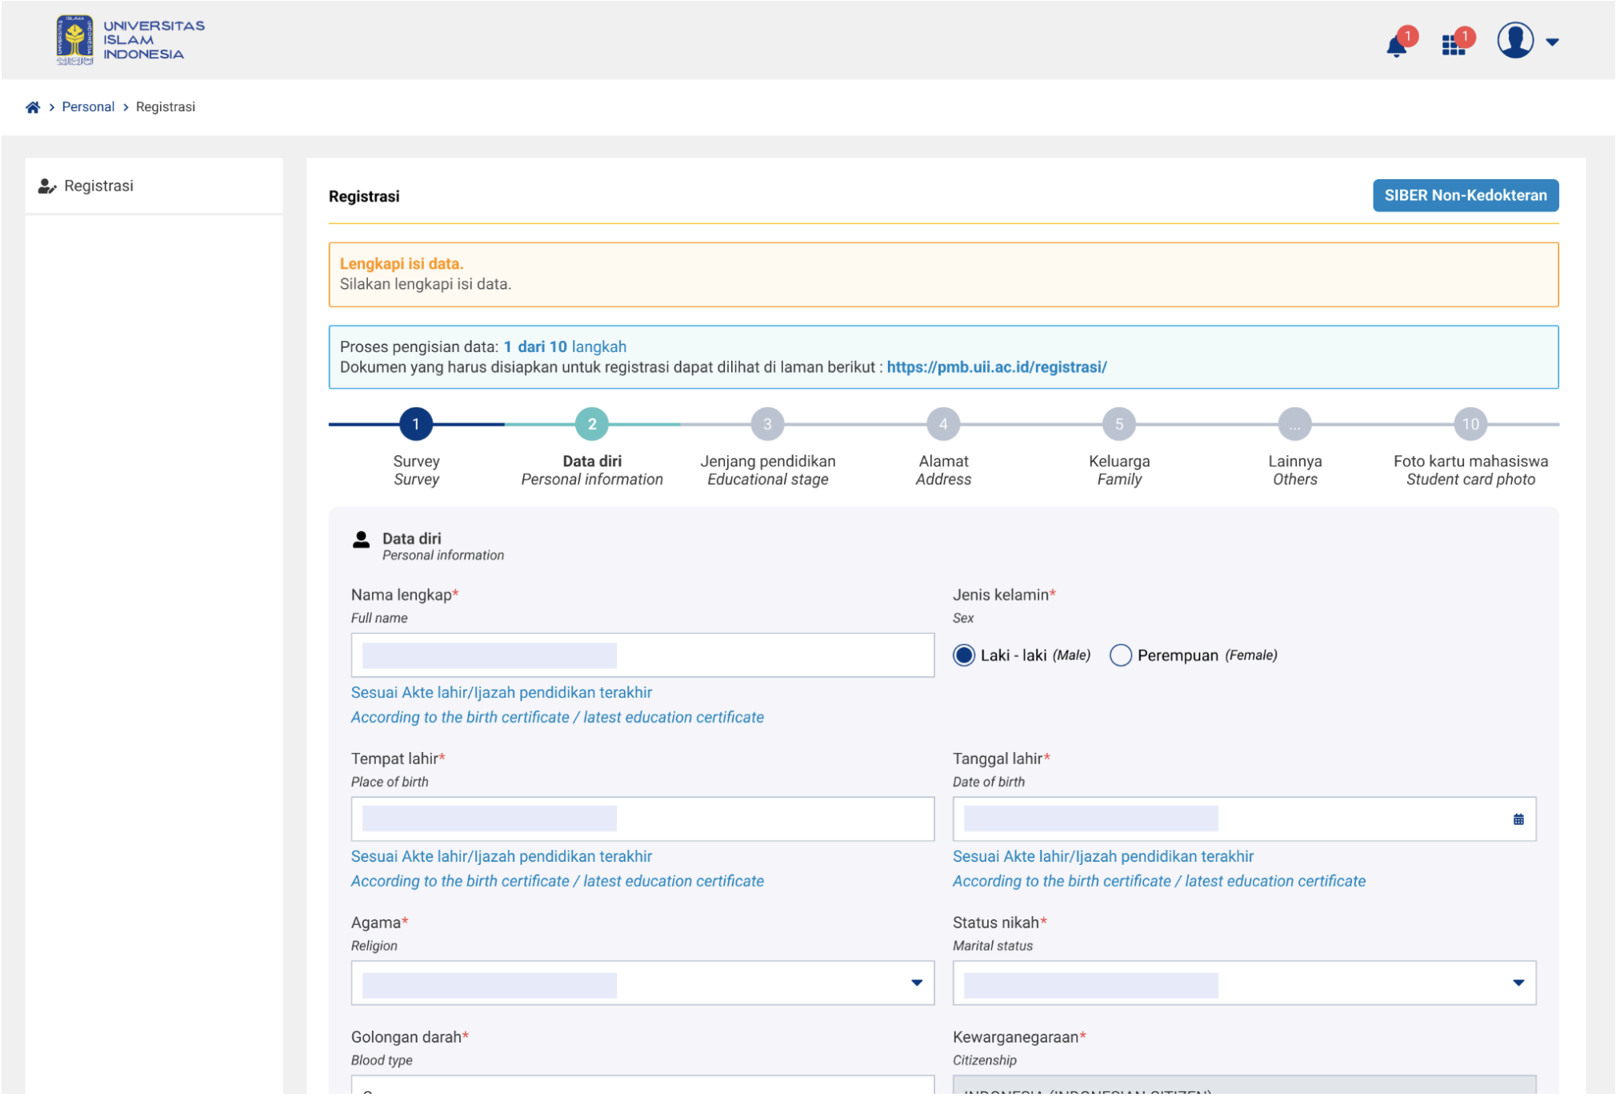Click the Personal breadcrumb link
This screenshot has width=1616, height=1101.
(x=88, y=107)
